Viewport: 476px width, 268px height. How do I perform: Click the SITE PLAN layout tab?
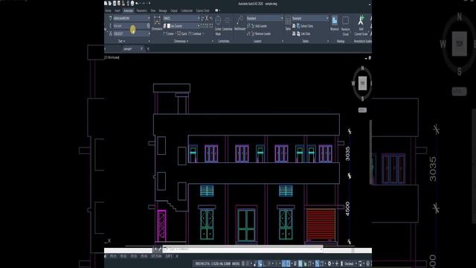(156, 256)
